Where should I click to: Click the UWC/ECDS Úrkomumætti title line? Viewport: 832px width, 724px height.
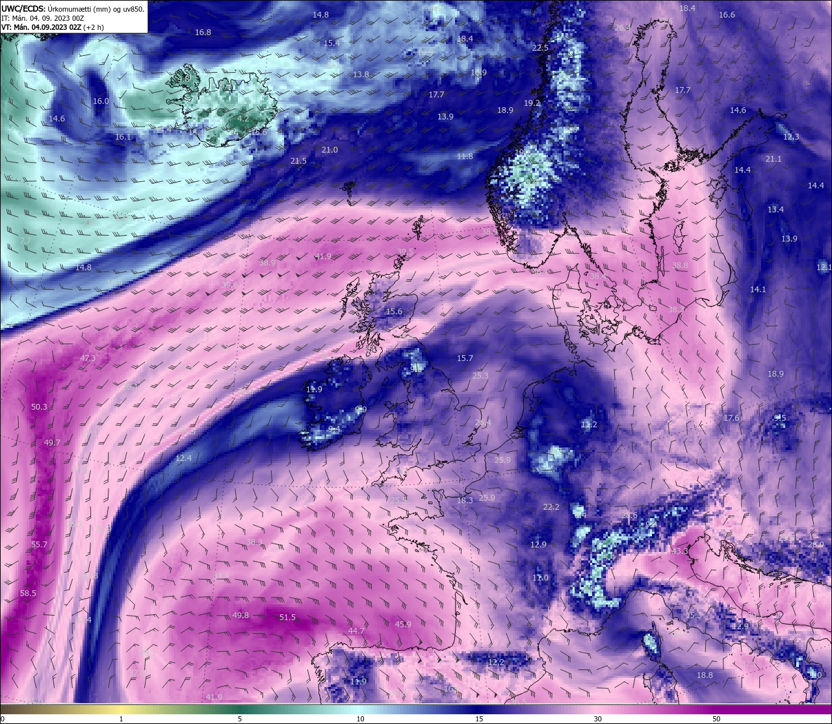point(73,8)
